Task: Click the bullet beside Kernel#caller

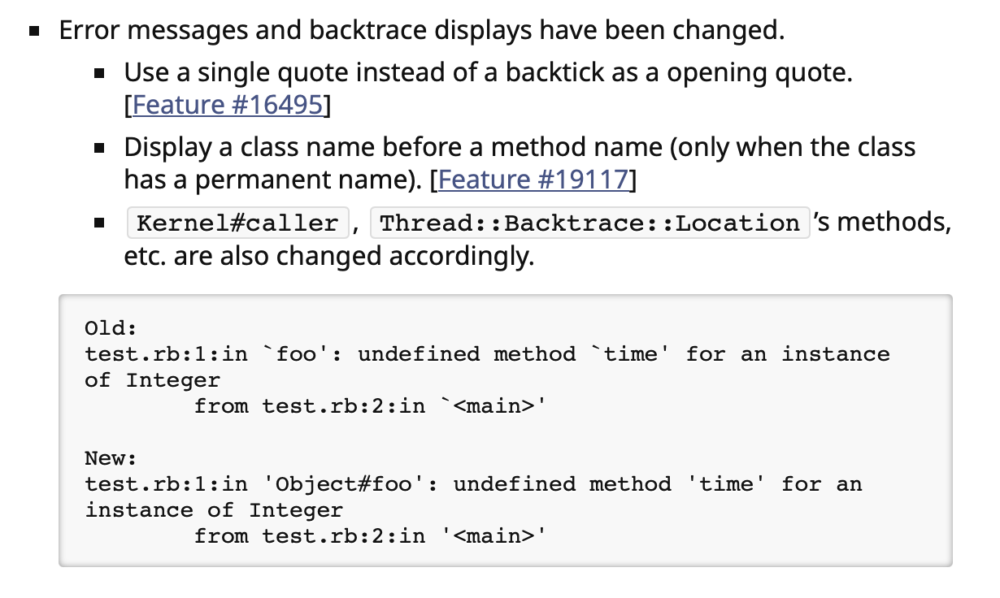Action: (x=99, y=223)
